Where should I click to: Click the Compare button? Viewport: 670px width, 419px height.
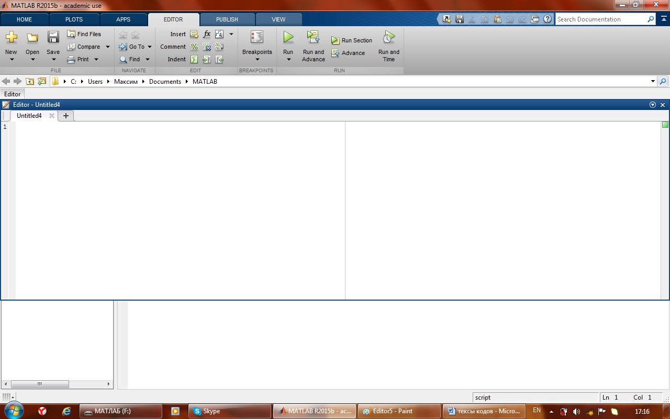83,47
